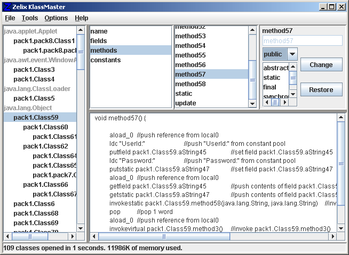Viewport: 349px width, 255px height.
Task: Select pack1.Class60 in the class tree
Action: pyautogui.click(x=46, y=127)
